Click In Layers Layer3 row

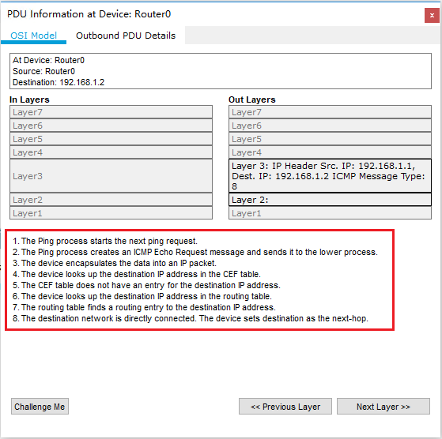[111, 176]
